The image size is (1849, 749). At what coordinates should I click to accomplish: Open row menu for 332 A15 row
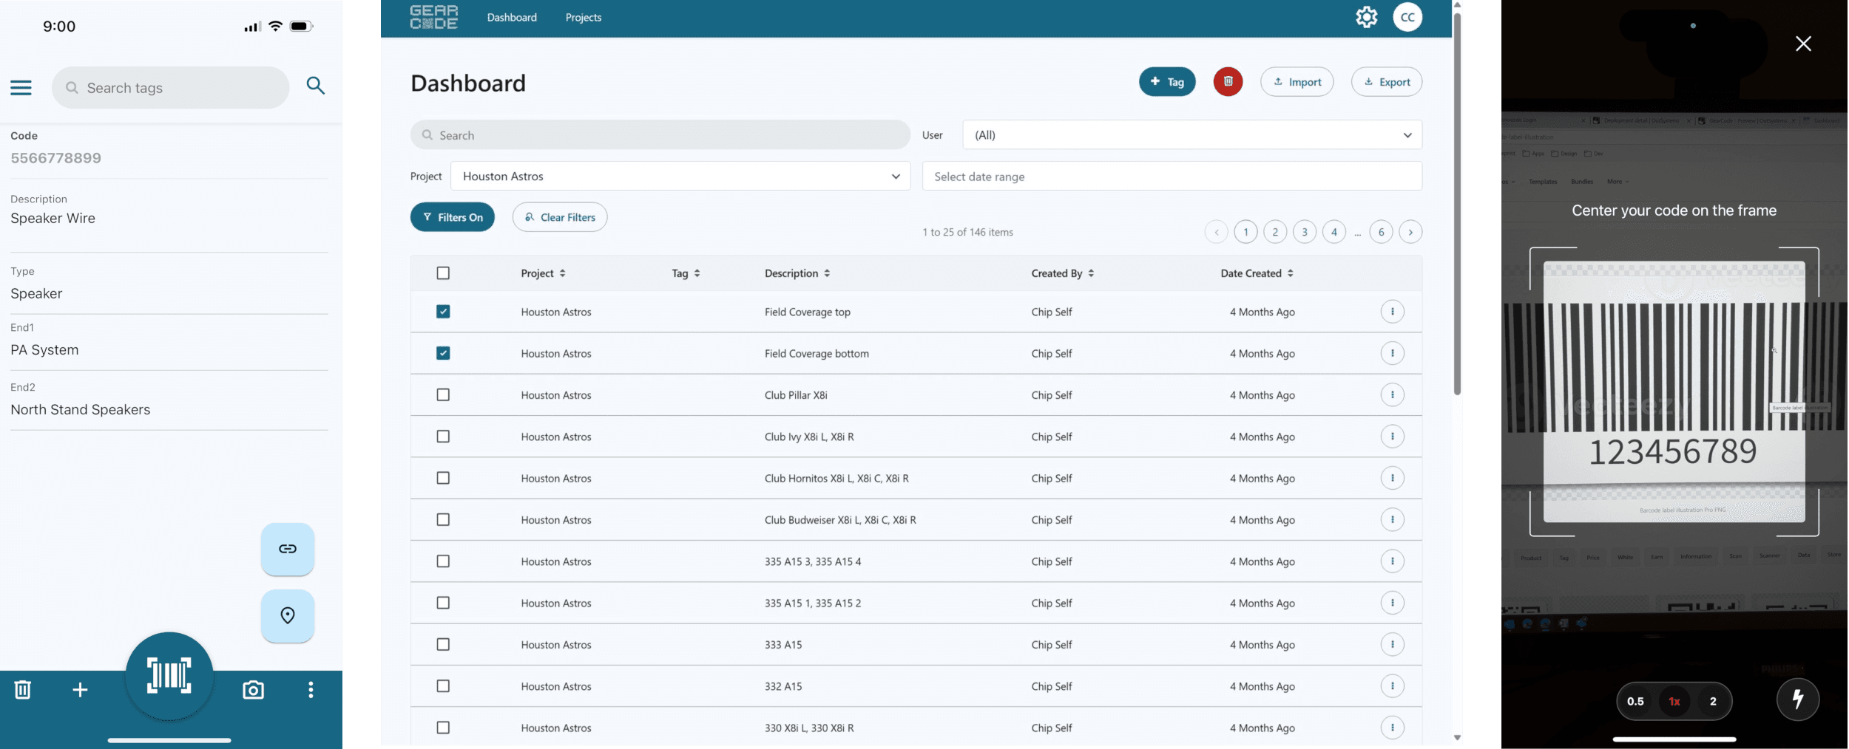click(1392, 686)
